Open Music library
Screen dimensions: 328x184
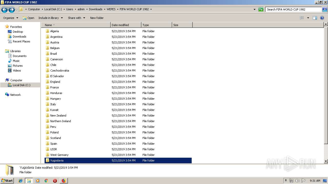(x=16, y=61)
